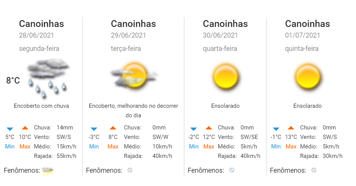Click the 55km/h Rajada value
Image resolution: width=356 pixels, height=186 pixels.
point(67,156)
